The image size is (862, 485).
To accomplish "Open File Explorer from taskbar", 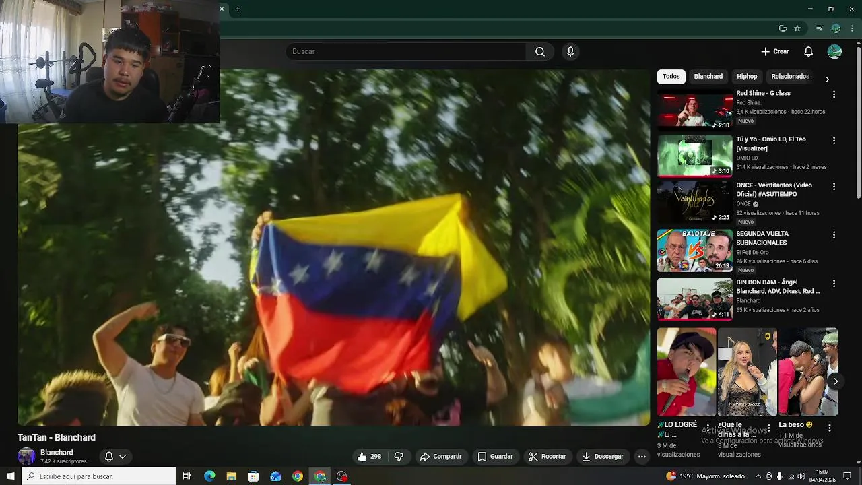I will [x=232, y=476].
